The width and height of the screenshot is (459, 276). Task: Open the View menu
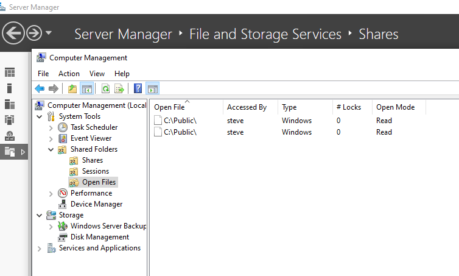(x=97, y=74)
